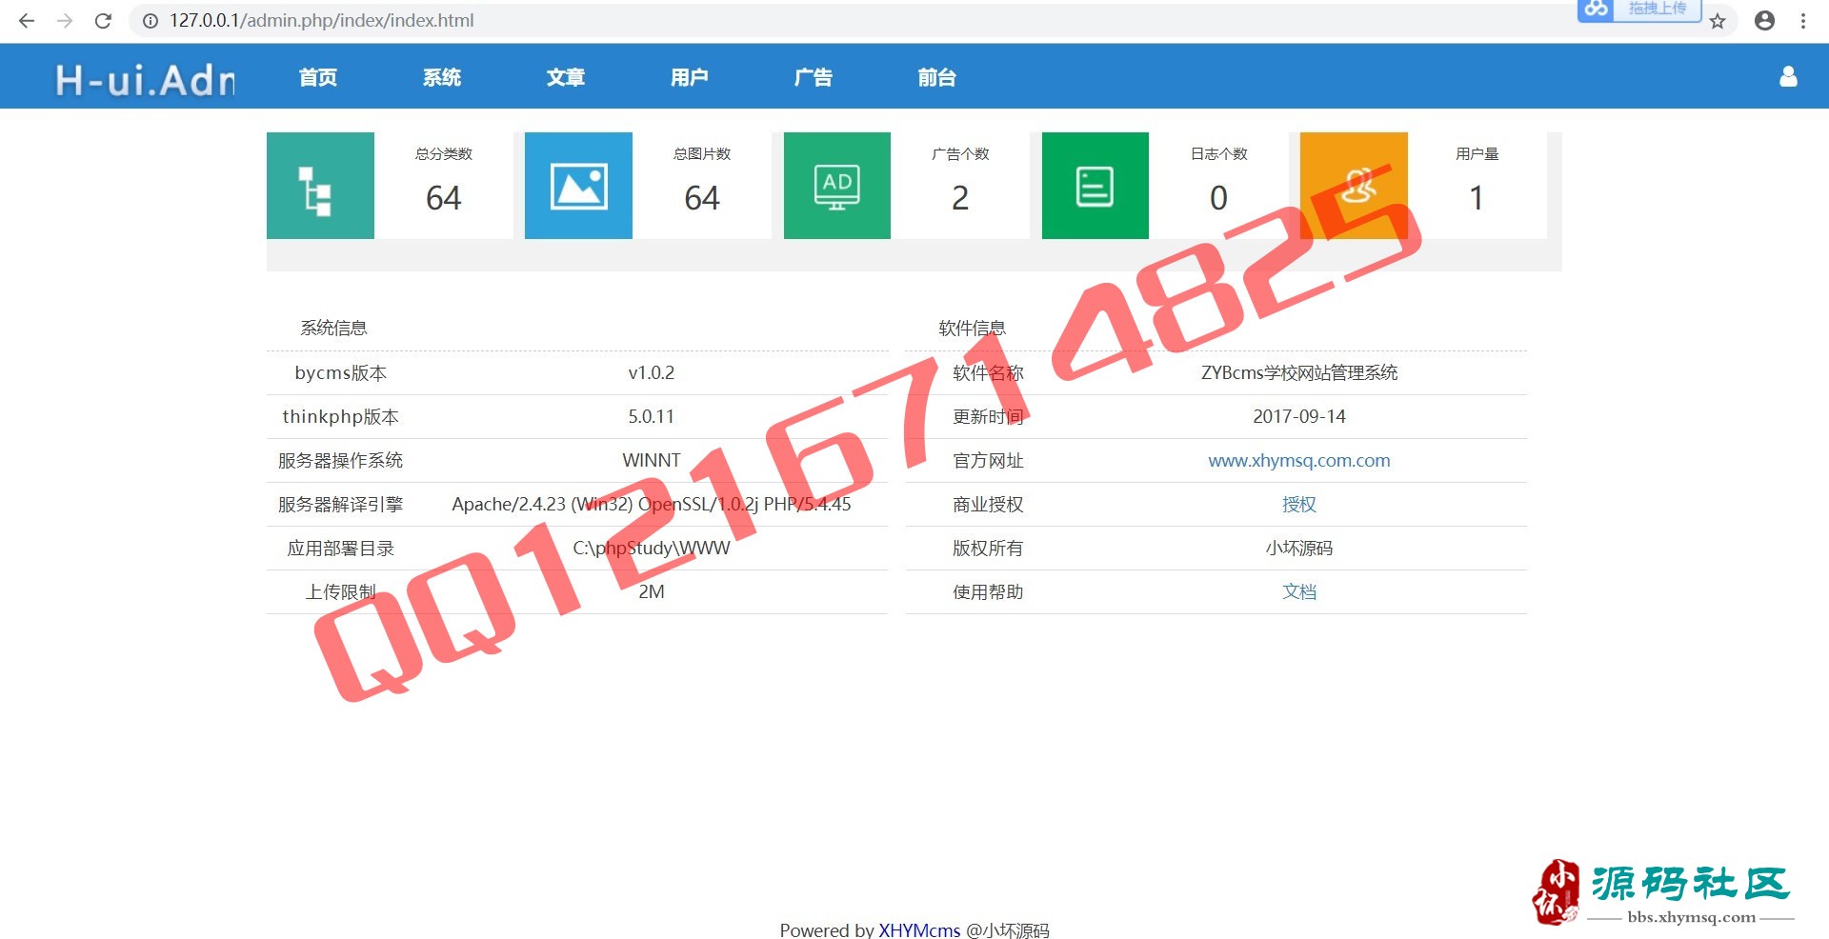
Task: Click the 日志个数 count 0
Action: (x=1218, y=198)
